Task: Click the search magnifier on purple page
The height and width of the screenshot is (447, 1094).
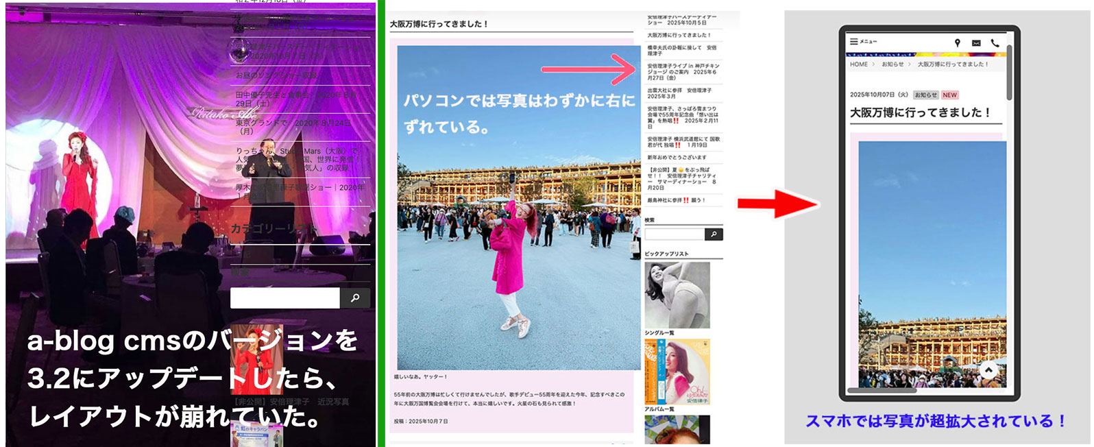Action: click(355, 298)
